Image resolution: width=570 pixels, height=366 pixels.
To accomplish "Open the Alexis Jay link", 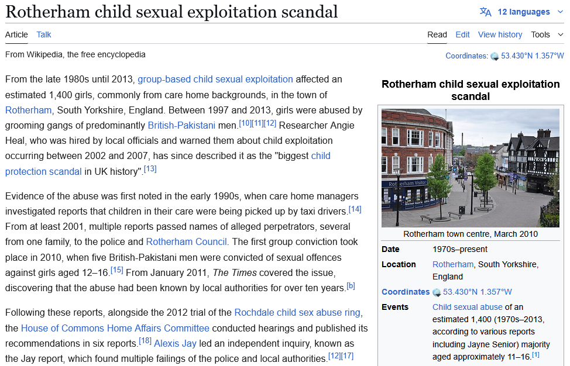I will 175,343.
